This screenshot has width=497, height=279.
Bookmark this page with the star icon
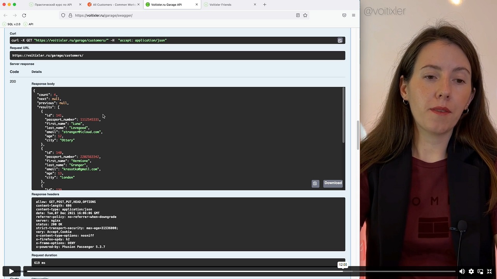[x=305, y=15]
